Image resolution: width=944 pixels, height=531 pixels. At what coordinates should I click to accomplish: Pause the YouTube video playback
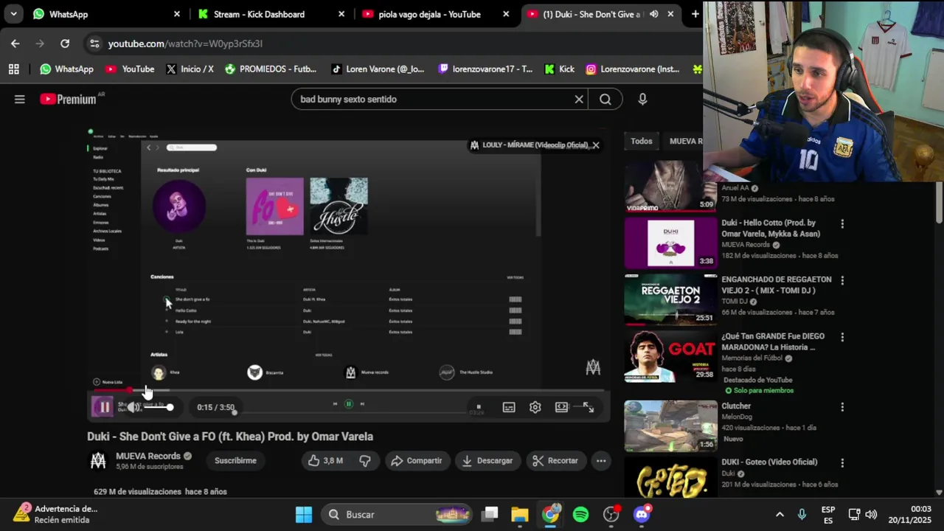(x=104, y=407)
